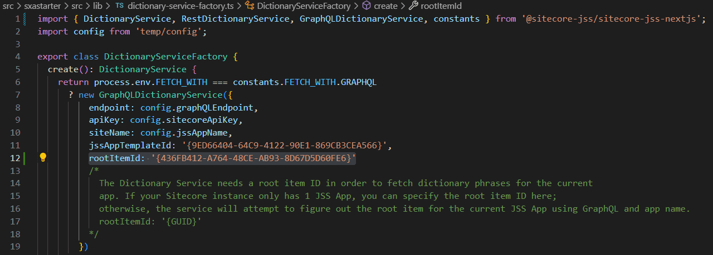The image size is (713, 255).
Task: Click line number 4 in the gutter
Action: point(18,57)
